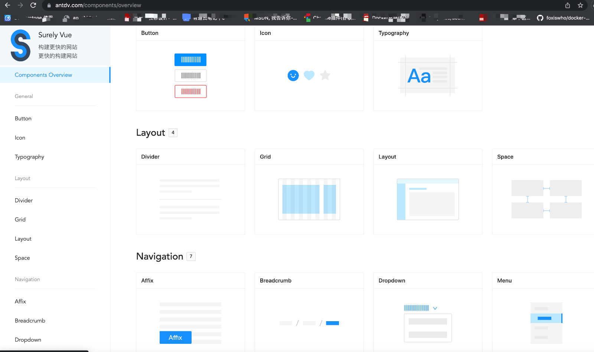This screenshot has width=594, height=352.
Task: Click the blue smiley face icon
Action: (x=293, y=76)
